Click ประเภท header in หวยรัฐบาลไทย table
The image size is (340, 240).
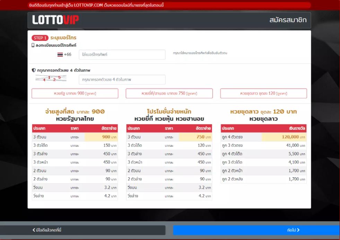[39, 128]
